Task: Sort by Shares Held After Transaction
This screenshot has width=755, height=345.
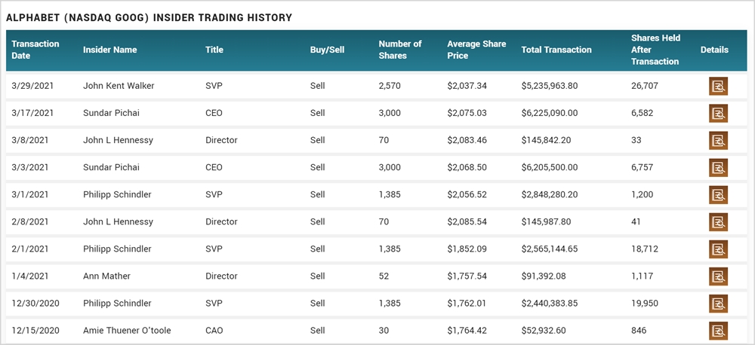Action: [x=655, y=50]
